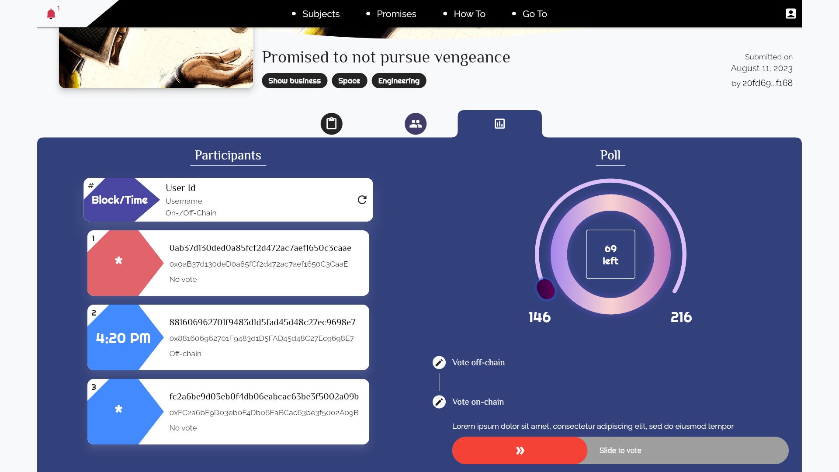
Task: Open the user profile account icon
Action: 790,14
